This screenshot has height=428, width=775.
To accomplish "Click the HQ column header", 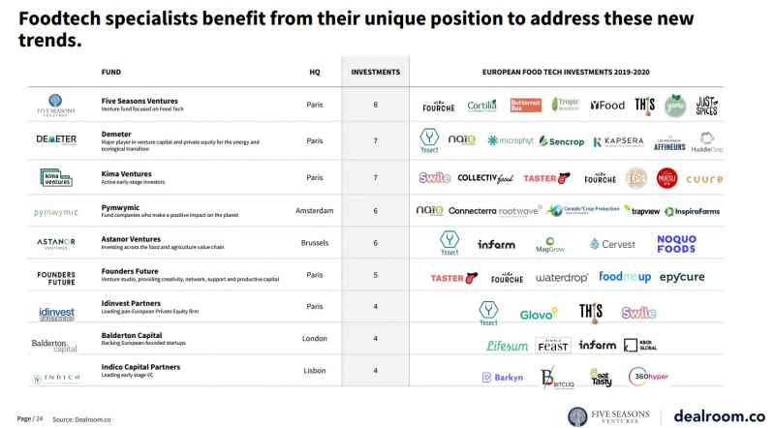I will 314,72.
